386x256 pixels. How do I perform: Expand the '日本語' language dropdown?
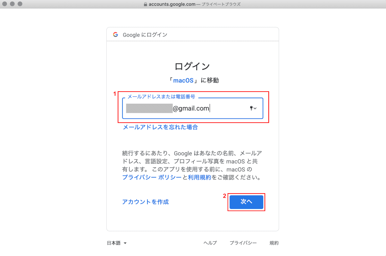coord(117,243)
